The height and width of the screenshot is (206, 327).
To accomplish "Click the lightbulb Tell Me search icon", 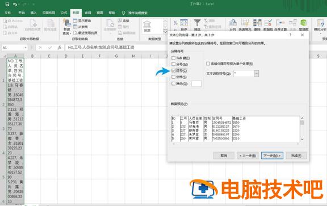I will (x=123, y=13).
